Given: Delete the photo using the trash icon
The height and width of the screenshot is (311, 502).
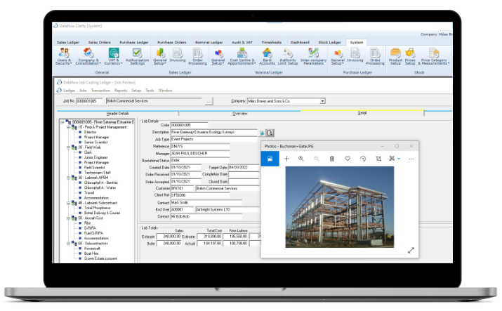Looking at the screenshot, I should pyautogui.click(x=332, y=159).
